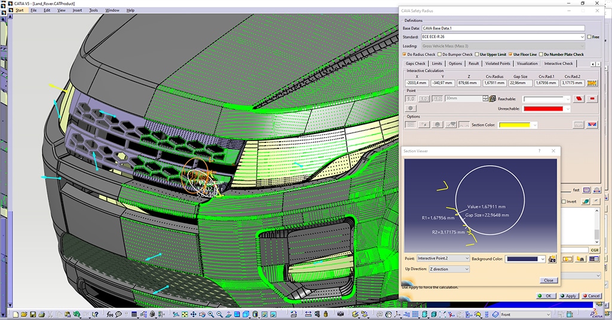Screen dimensions: 612x320
Task: Click the cube selection icon beside 30mm field
Action: click(x=492, y=99)
